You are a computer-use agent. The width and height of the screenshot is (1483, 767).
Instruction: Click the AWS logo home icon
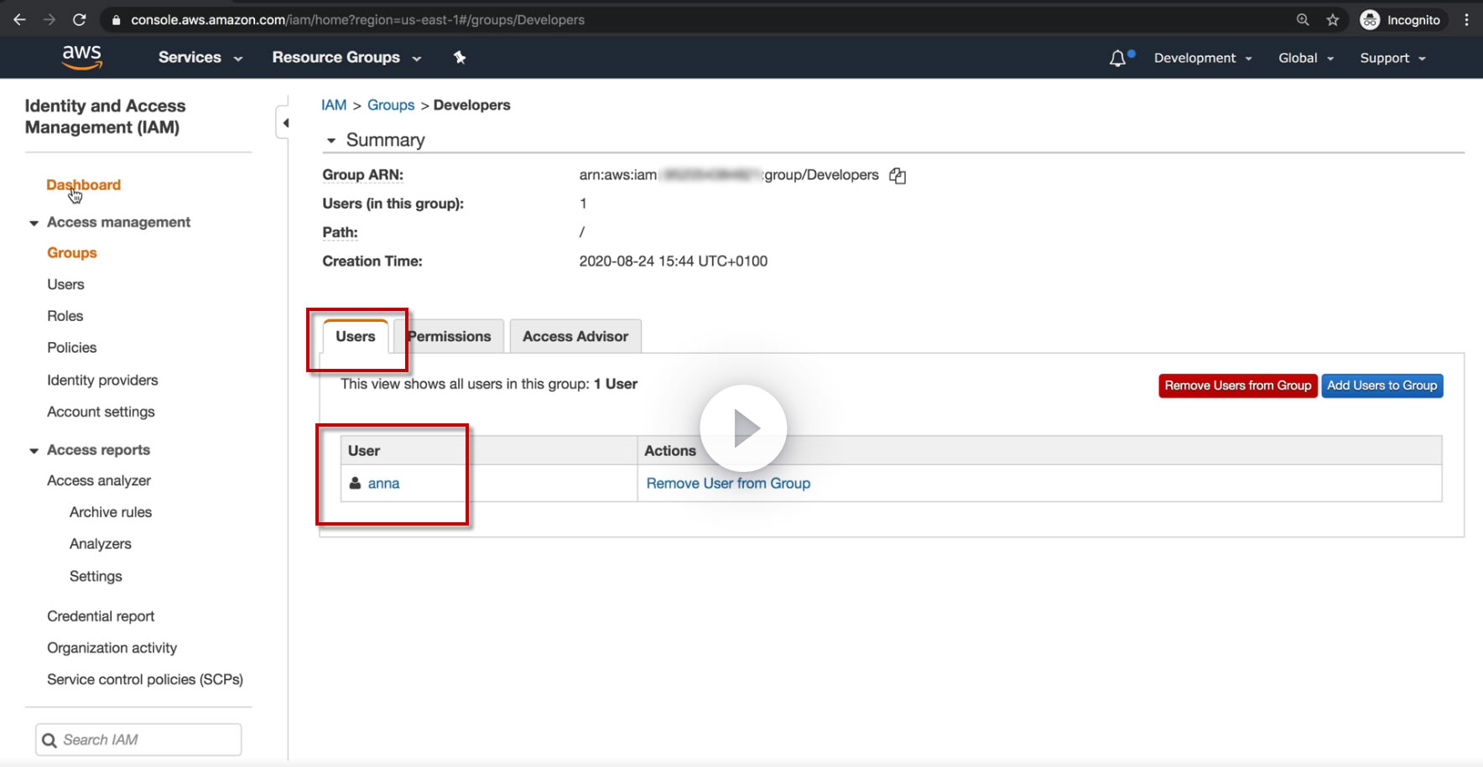(82, 57)
